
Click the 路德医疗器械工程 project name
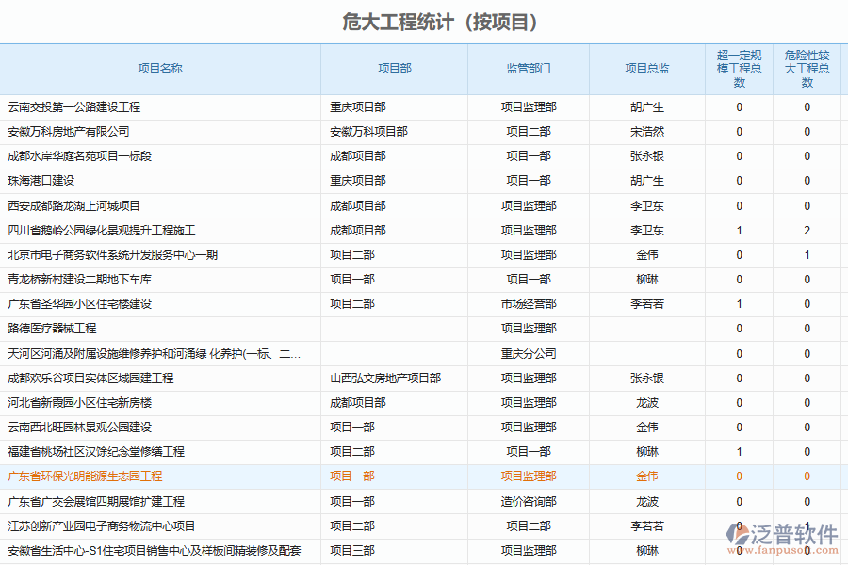[x=53, y=329]
